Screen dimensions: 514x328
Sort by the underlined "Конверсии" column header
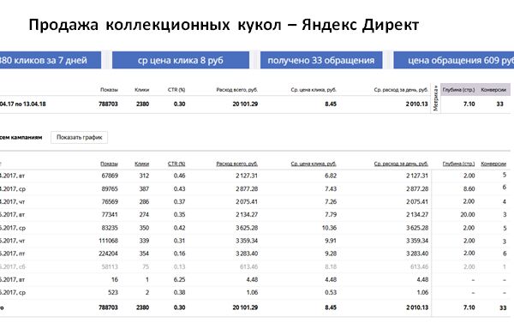[493, 164]
